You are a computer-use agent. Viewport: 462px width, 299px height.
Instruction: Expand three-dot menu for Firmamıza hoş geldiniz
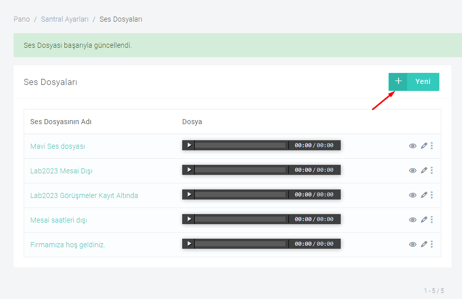432,244
